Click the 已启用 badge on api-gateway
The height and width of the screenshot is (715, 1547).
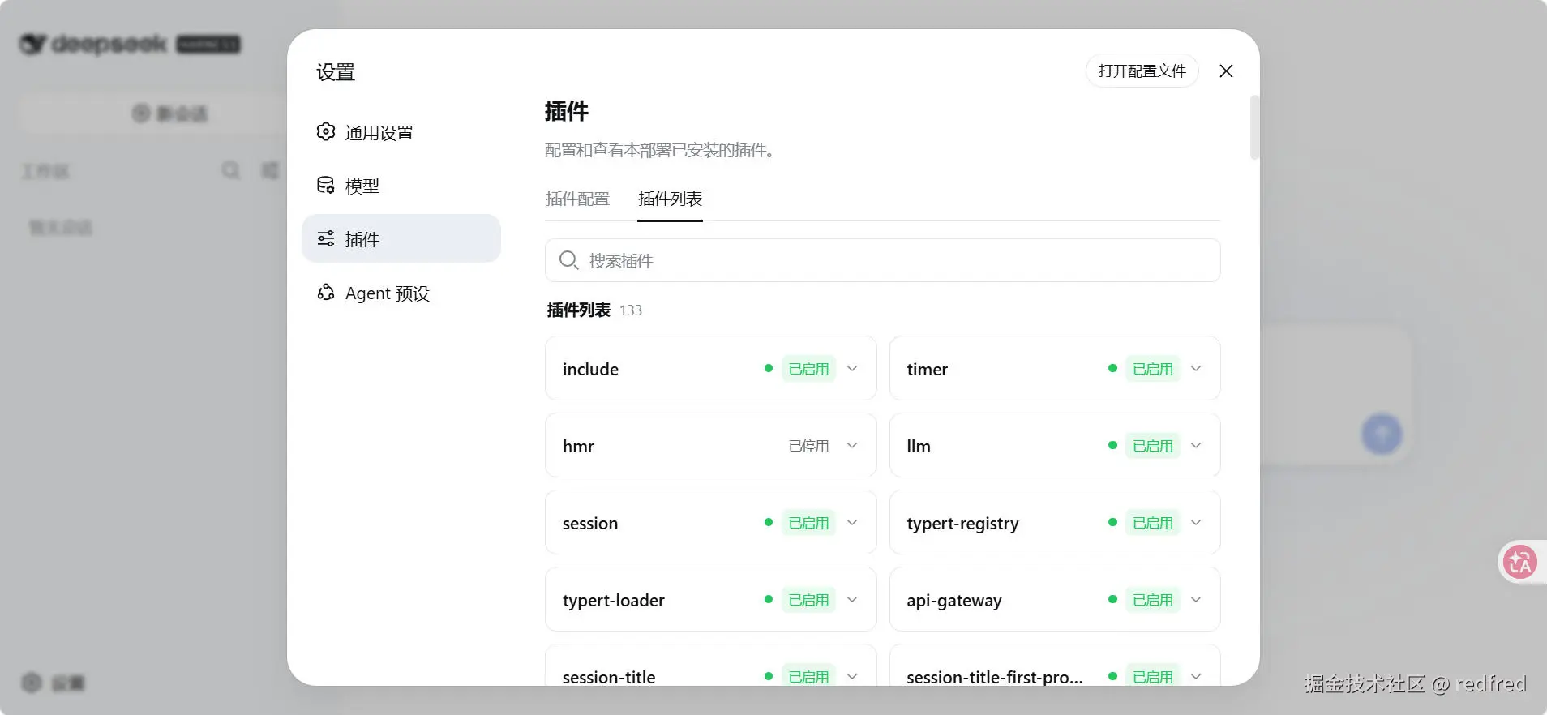coord(1152,600)
